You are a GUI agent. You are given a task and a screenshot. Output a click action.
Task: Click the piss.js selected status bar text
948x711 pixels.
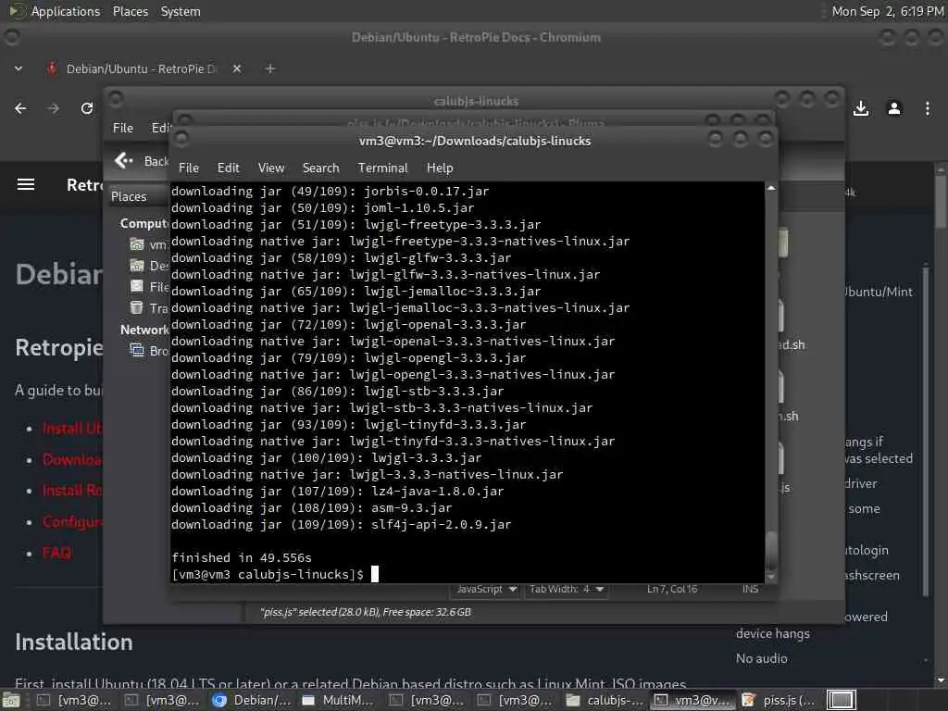click(x=365, y=612)
